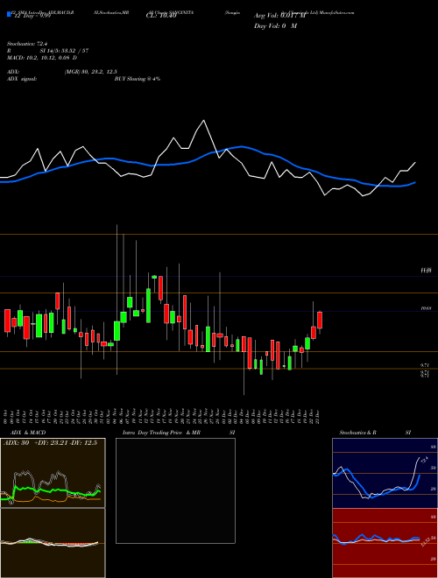Open the blue Stochastics thumbnail chart
The width and height of the screenshot is (438, 578).
click(385, 473)
